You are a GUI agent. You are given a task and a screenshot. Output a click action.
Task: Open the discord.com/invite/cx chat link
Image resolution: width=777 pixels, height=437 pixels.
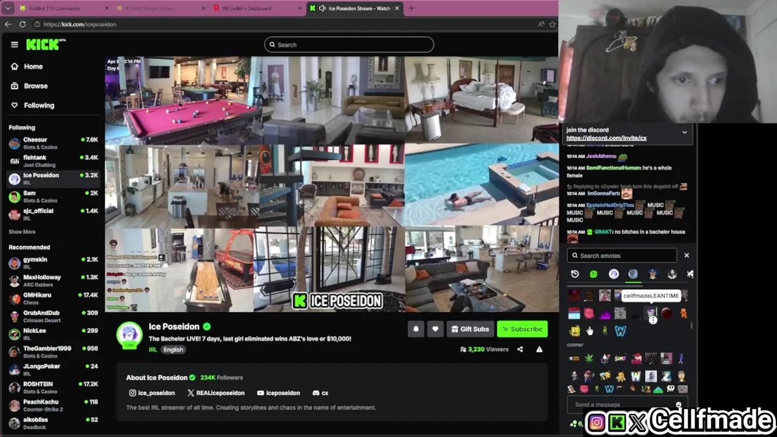point(606,138)
